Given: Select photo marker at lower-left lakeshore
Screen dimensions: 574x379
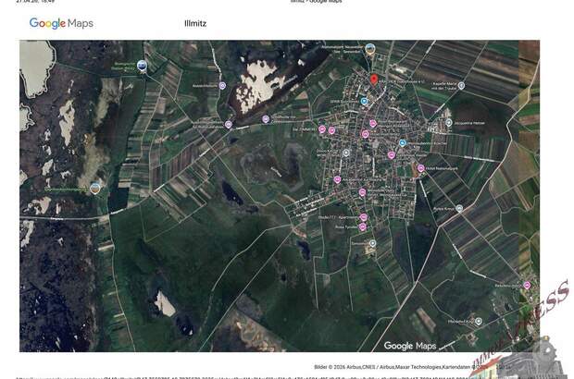Looking at the screenshot, I should (94, 188).
